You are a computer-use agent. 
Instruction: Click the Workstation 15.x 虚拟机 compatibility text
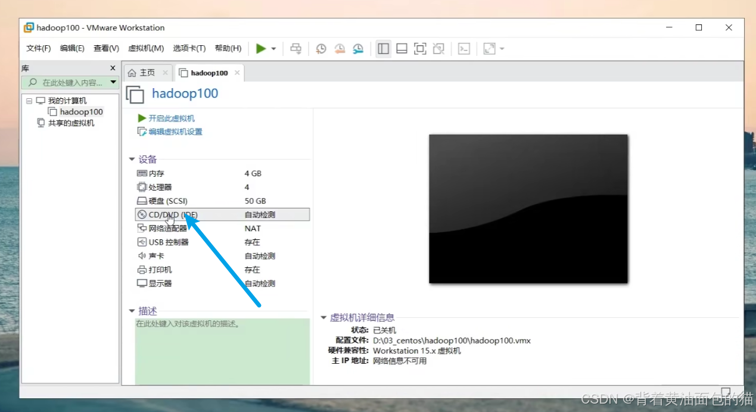click(417, 351)
